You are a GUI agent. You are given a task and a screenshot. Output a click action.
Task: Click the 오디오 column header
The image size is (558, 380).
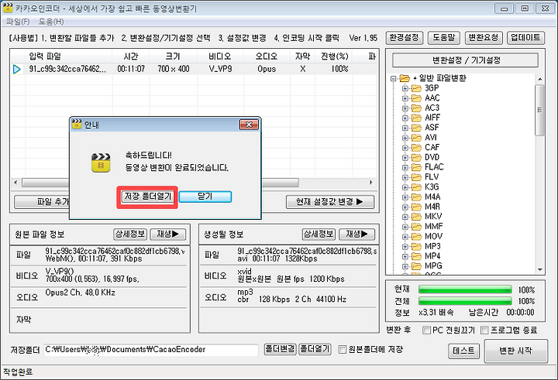click(267, 56)
